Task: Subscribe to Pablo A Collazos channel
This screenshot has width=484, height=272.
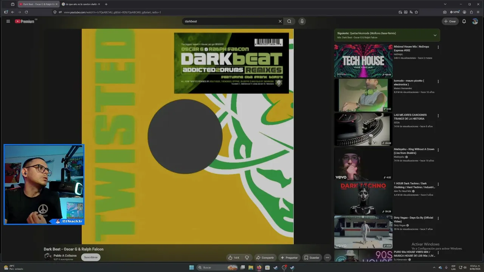Action: (91, 257)
